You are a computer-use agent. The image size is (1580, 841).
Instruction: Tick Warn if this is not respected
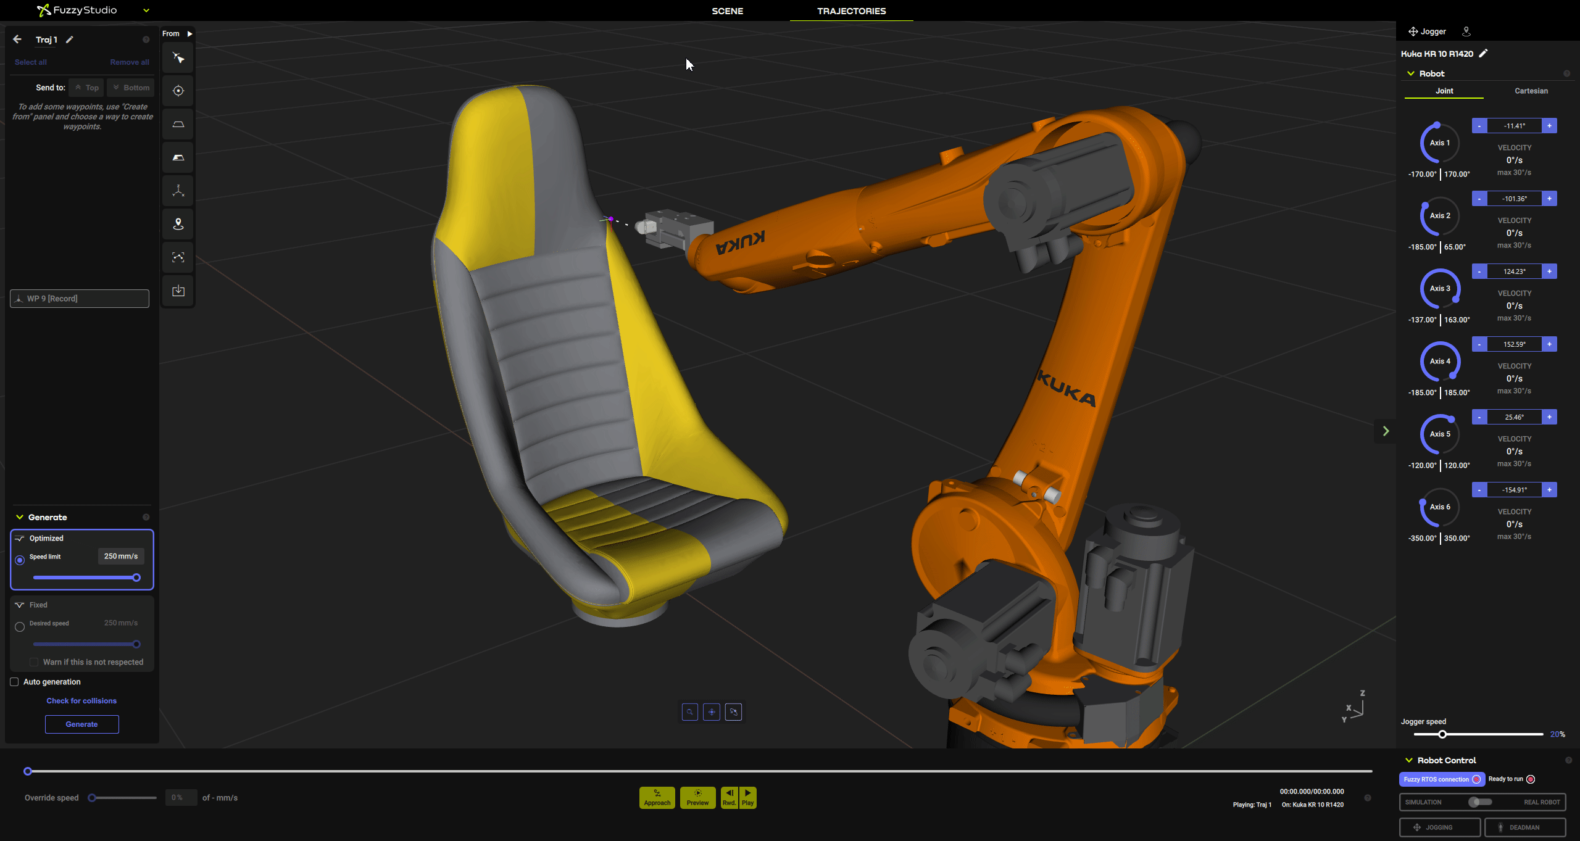click(x=34, y=662)
